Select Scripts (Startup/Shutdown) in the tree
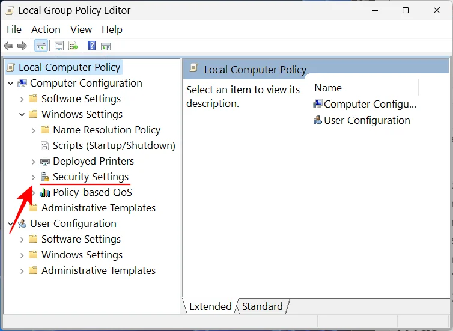Screen dimensions: 453x331 [x=114, y=145]
